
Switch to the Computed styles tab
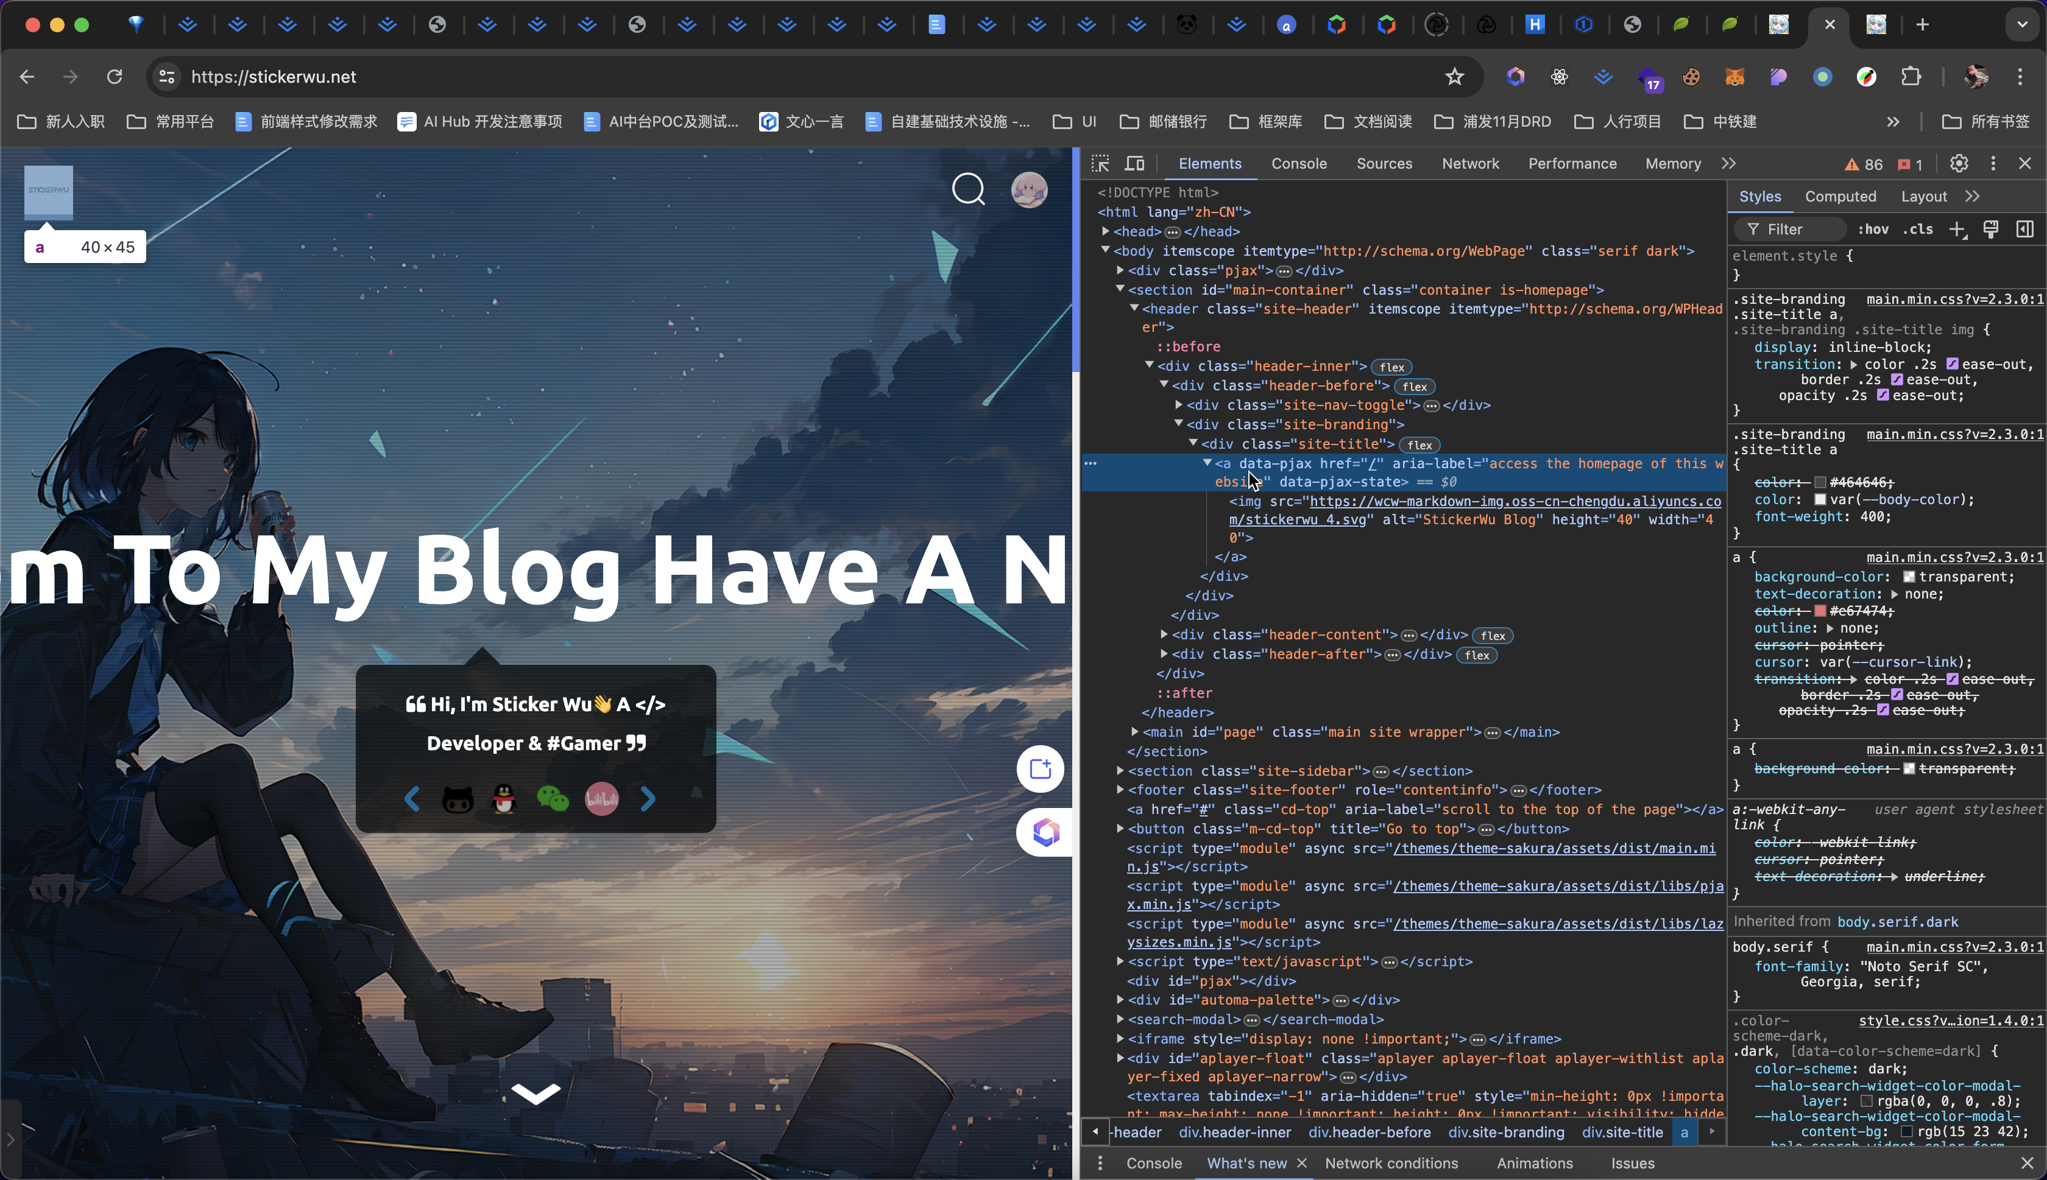pos(1840,197)
